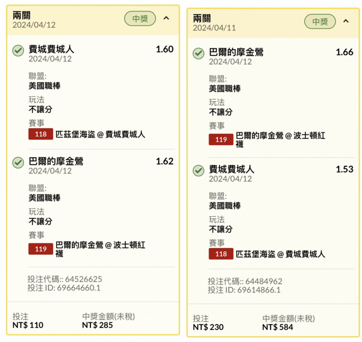Click 匹茲堡海盜 @ 費城費城人 match in 04/12 slip

coord(100,134)
